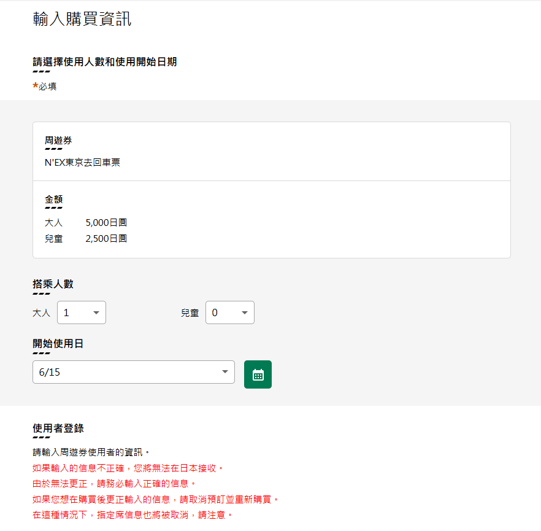Click the 使用者登錄 section heading

coord(58,428)
